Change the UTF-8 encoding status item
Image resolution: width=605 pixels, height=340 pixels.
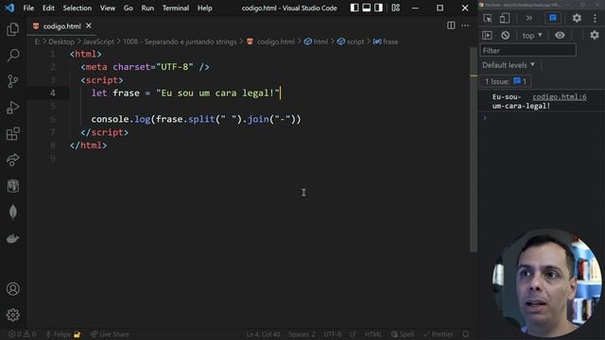pos(332,334)
